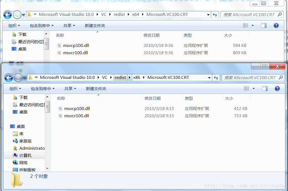Click search magnifier icon in x86 window

tap(281, 78)
